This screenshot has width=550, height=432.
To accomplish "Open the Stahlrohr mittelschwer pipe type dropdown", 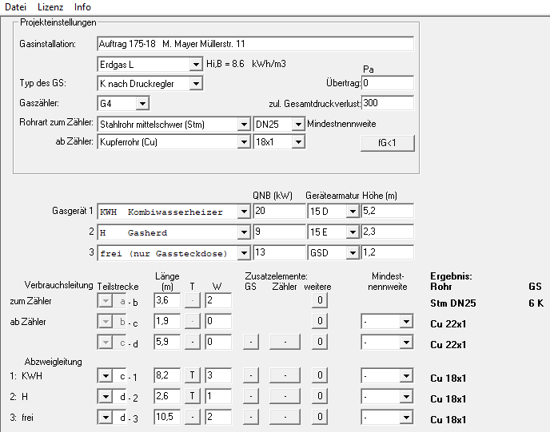I will click(x=244, y=125).
